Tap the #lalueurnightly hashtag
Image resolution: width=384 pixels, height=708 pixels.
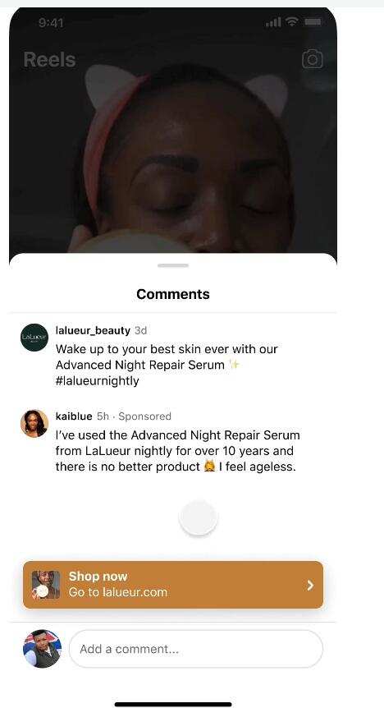(97, 380)
